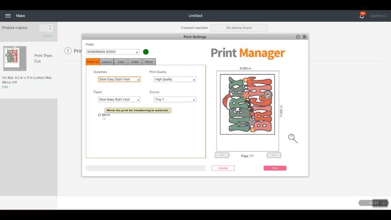The height and width of the screenshot is (220, 391).
Task: Click the pink Print button
Action: (275, 168)
